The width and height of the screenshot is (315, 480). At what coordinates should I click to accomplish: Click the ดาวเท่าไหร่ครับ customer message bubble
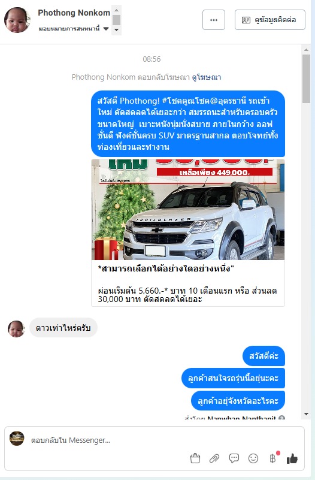point(63,328)
